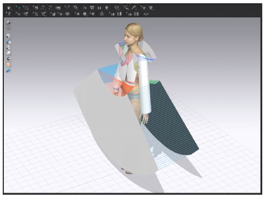Select the blue Select/Move cross-arrow tool
Screen dimensions: 265x198
pos(19,8)
